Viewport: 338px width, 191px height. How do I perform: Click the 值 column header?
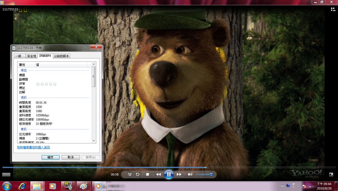coord(61,65)
